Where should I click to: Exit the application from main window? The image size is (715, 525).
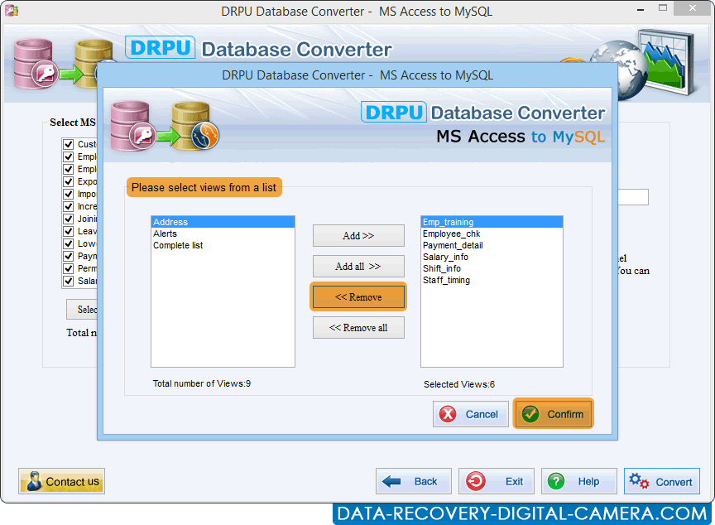(497, 481)
